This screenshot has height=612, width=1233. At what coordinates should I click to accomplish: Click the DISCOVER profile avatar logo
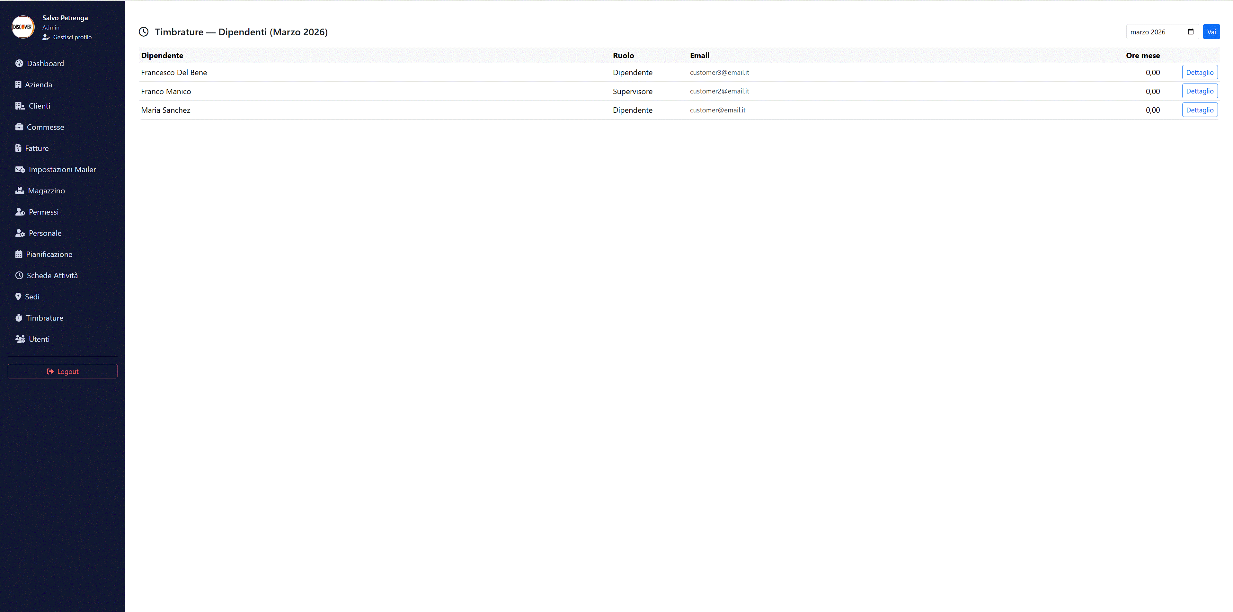coord(22,27)
